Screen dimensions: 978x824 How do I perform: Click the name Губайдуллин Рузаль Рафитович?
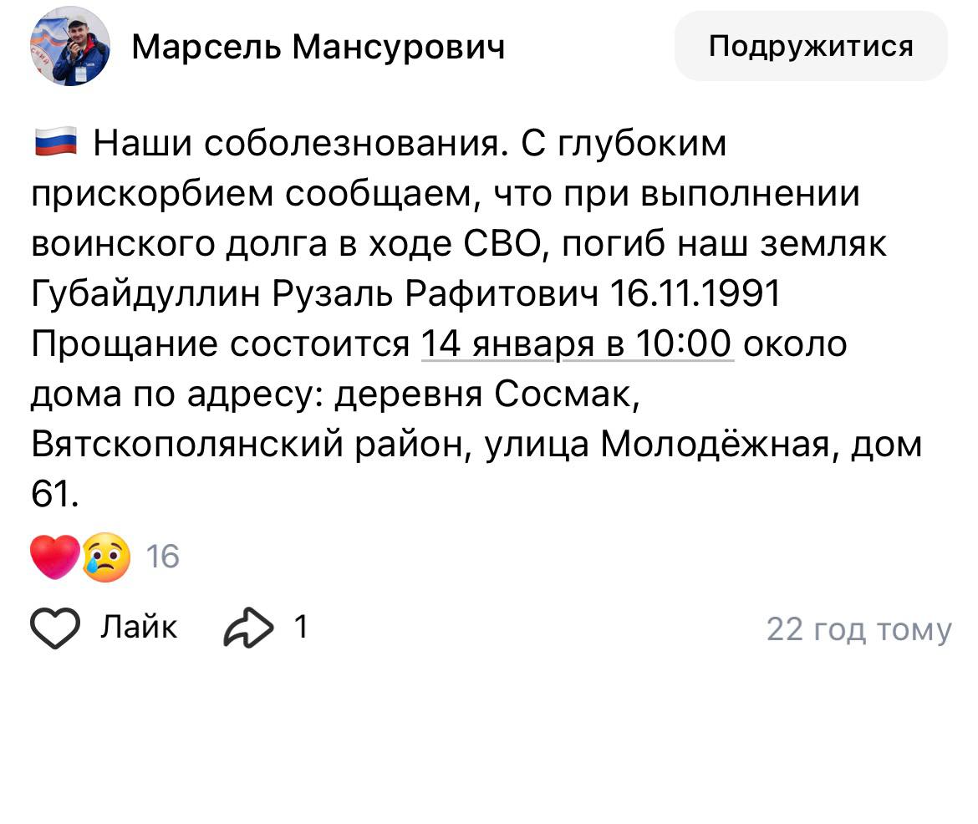(x=315, y=294)
